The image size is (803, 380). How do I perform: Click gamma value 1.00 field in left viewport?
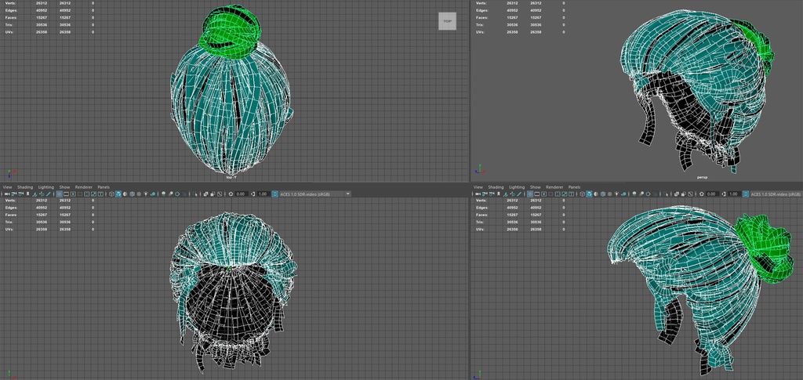tap(263, 194)
